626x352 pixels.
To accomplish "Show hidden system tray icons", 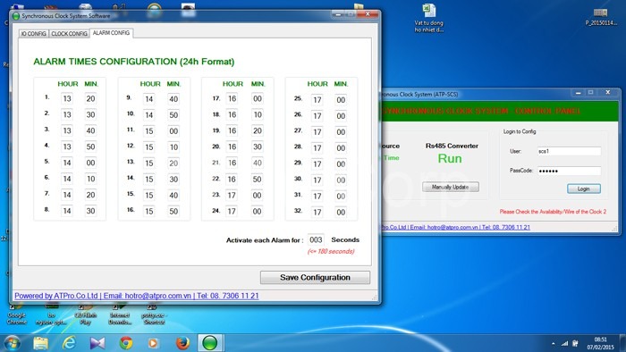I will [553, 343].
